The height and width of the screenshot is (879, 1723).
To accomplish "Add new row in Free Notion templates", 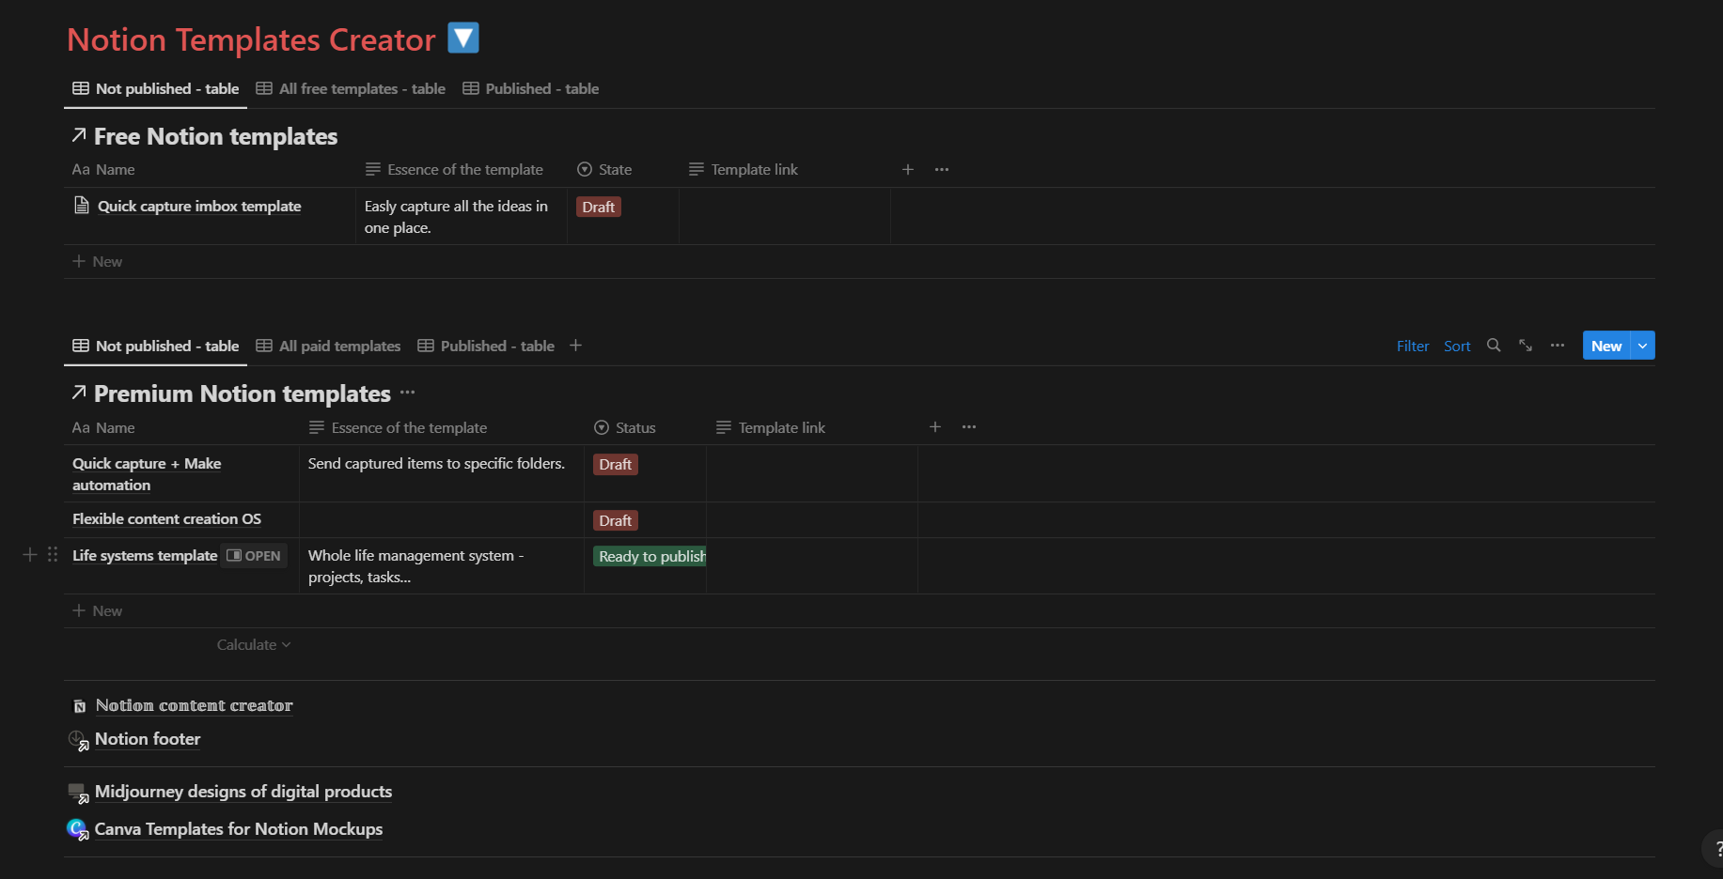I will pyautogui.click(x=98, y=261).
